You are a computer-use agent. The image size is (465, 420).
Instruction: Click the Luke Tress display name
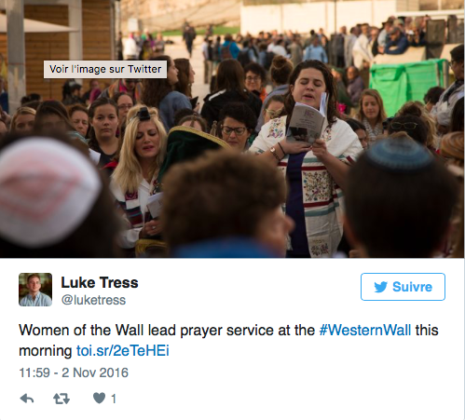pos(100,282)
